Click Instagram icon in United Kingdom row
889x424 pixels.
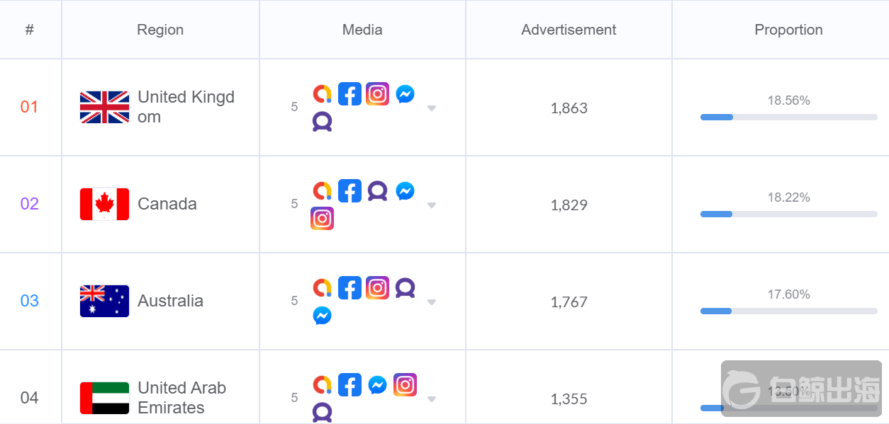[377, 94]
